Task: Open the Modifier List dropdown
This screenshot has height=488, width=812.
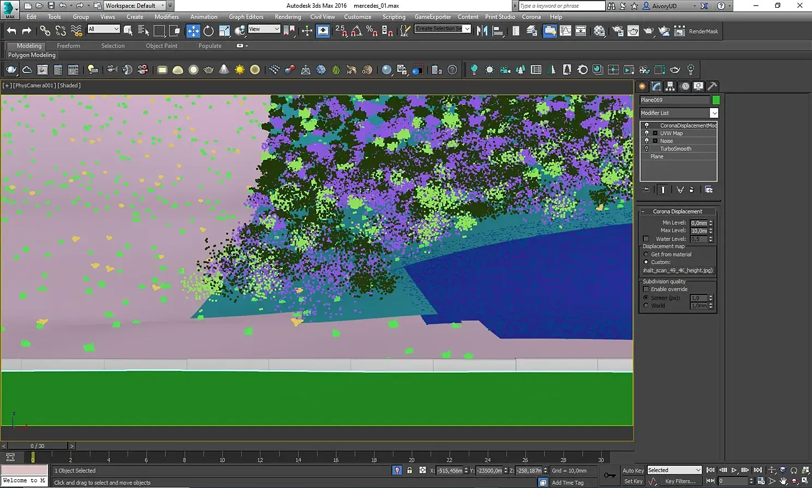Action: coord(714,113)
